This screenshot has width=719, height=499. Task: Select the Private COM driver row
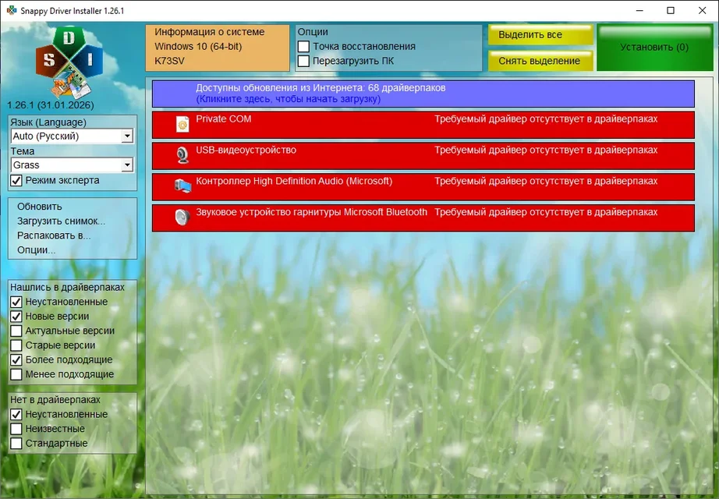423,124
